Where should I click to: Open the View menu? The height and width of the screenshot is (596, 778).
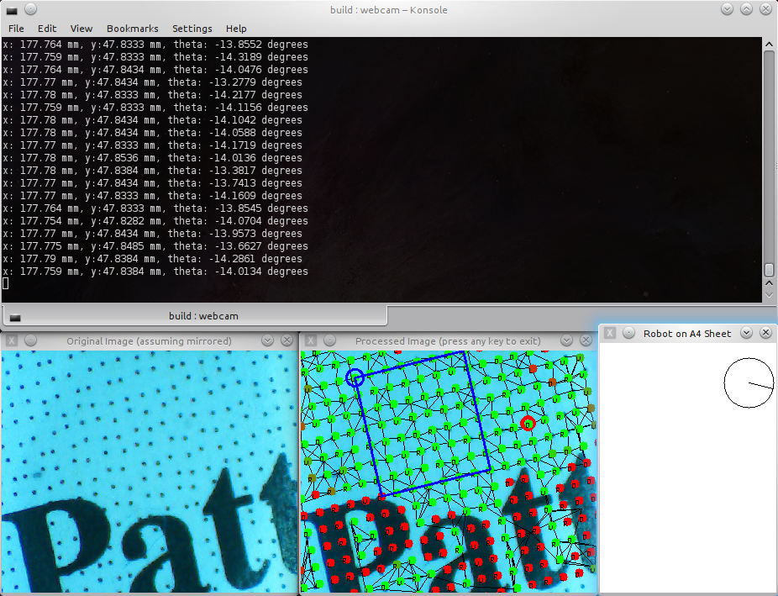pos(81,29)
